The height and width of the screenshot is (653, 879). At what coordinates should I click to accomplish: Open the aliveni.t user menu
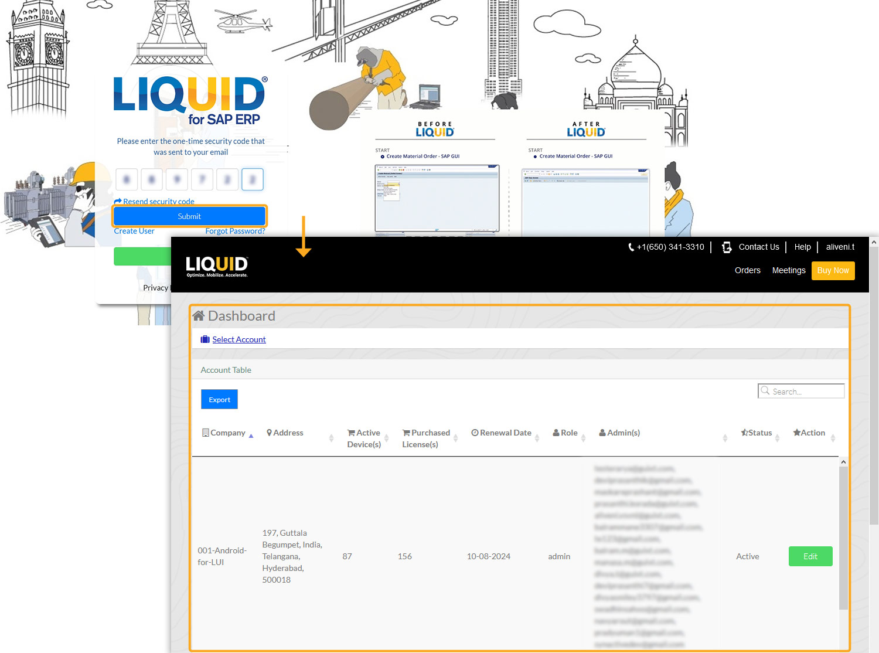840,247
